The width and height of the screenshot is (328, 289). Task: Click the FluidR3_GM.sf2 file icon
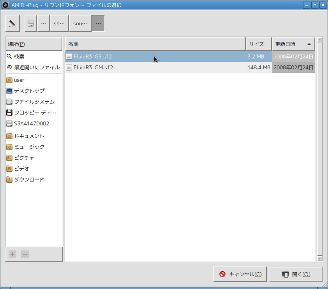pos(69,67)
